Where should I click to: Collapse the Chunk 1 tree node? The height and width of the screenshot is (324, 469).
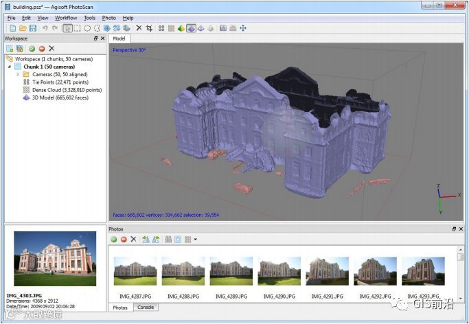point(10,67)
